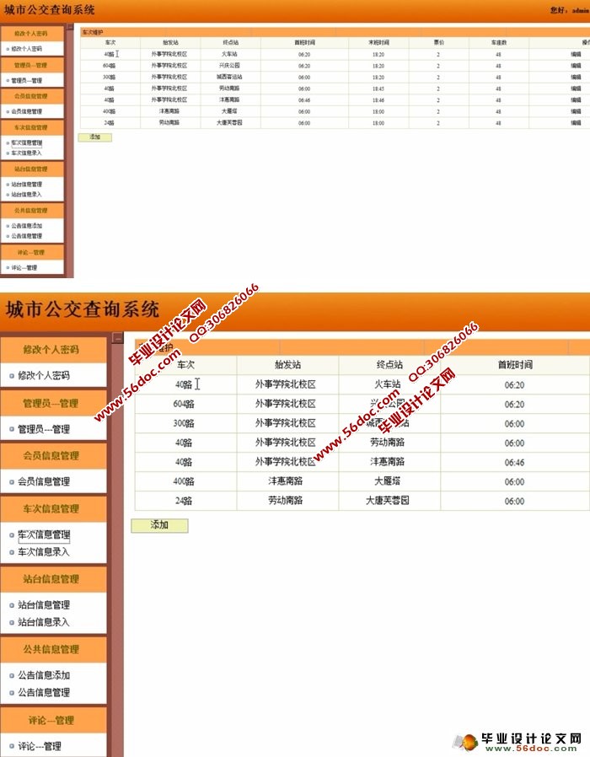This screenshot has width=590, height=757.
Task: Click bullet icon beside 会员信息管理 in enlarged sidebar
Action: (11, 482)
